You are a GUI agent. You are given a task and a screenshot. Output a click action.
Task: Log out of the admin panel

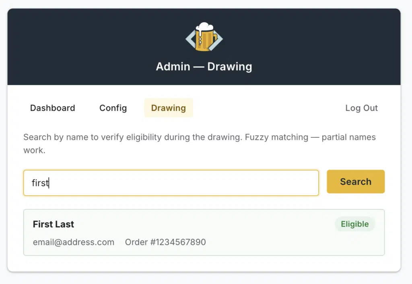361,108
